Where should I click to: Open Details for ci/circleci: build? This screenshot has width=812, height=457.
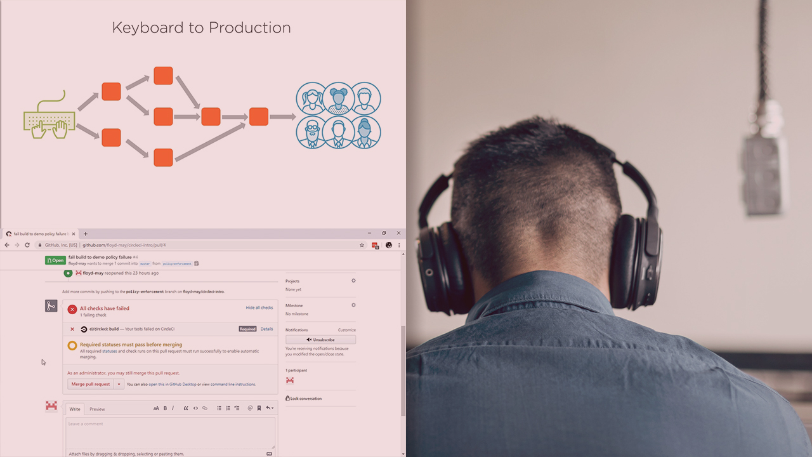267,329
